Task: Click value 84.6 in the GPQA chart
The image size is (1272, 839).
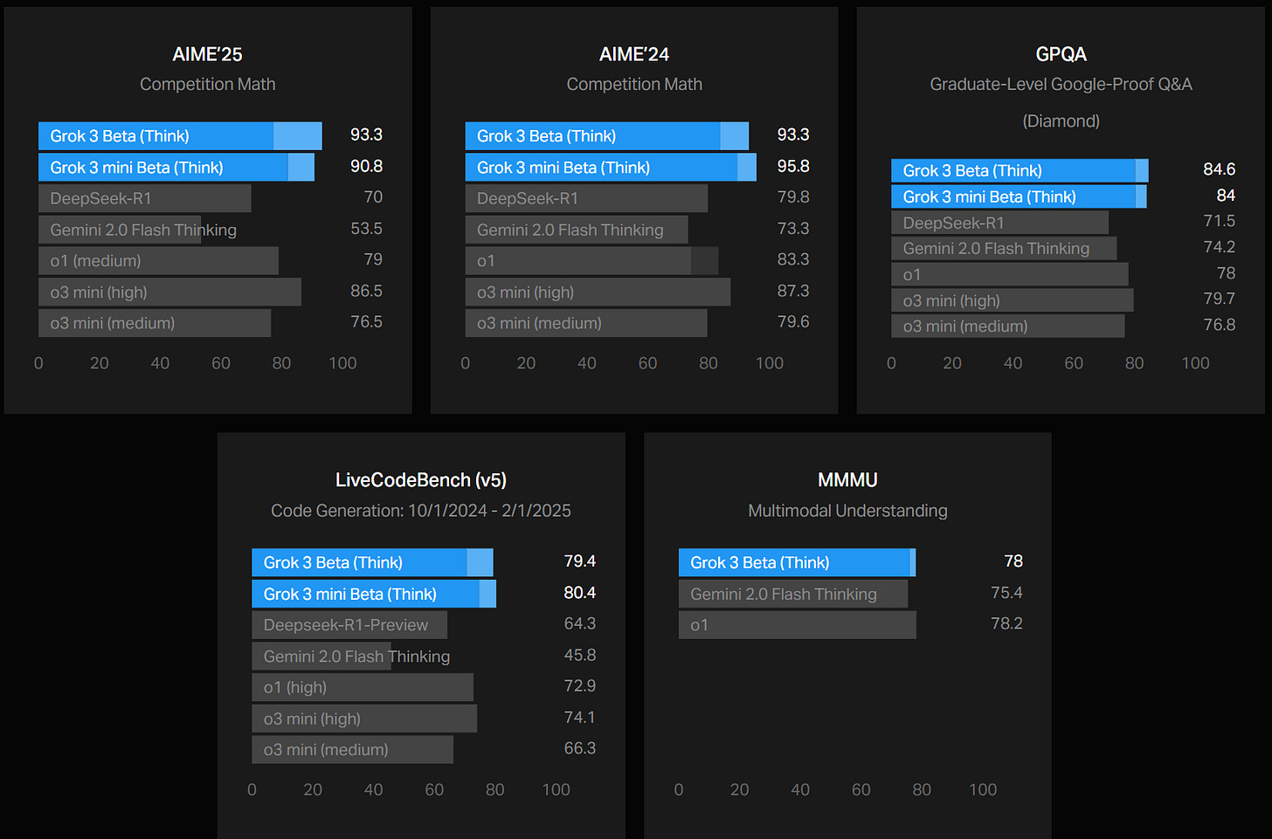Action: 1219,169
